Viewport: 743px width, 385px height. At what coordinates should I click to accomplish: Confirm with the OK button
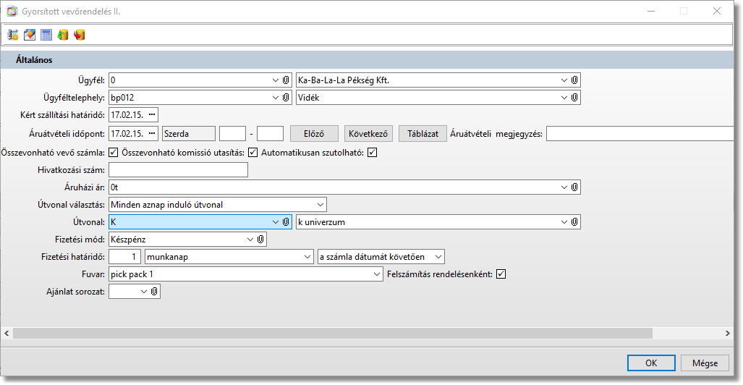(651, 363)
